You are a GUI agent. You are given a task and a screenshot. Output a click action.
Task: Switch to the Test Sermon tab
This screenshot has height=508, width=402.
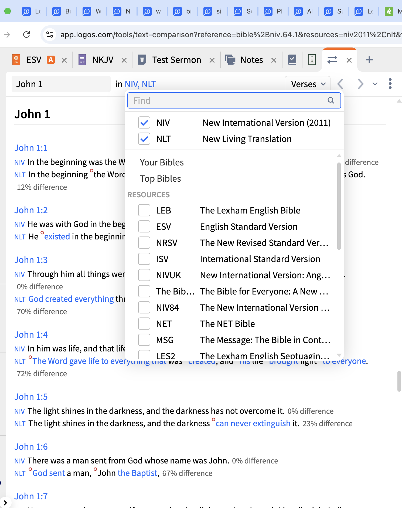tap(177, 60)
